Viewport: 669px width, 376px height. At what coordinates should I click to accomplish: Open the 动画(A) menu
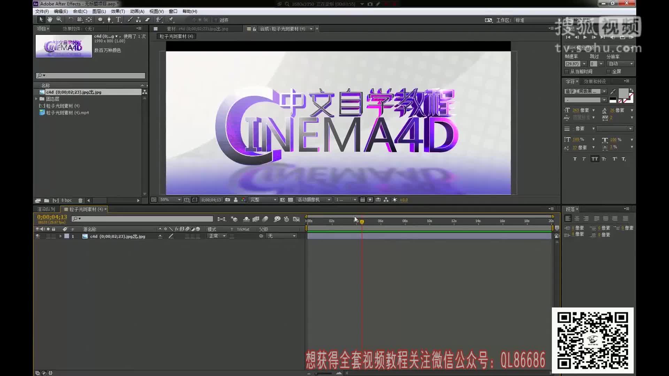(137, 11)
